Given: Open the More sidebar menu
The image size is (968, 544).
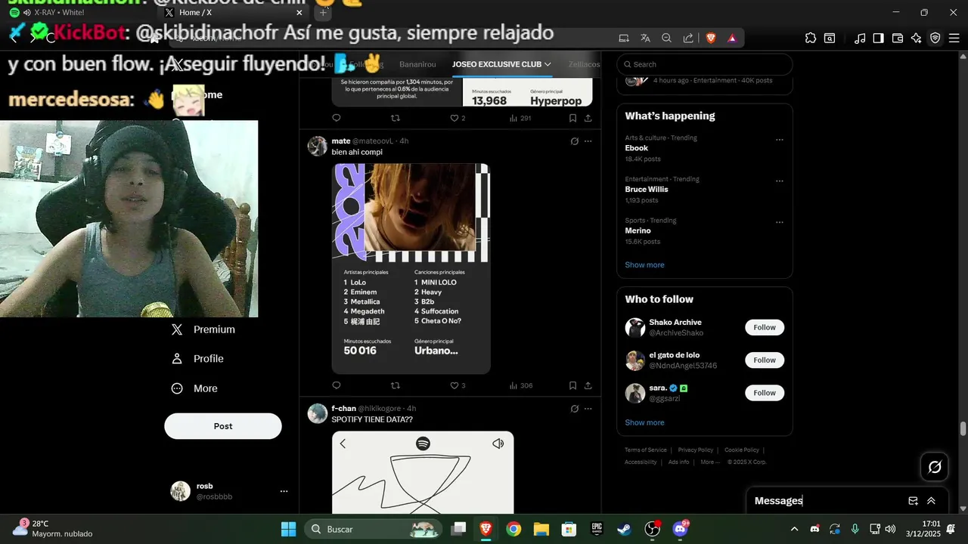Looking at the screenshot, I should click(195, 388).
